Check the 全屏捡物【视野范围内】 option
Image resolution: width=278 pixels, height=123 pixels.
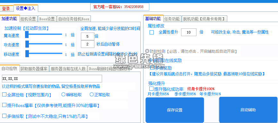(4, 95)
